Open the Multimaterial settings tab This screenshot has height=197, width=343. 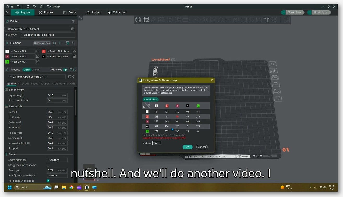pyautogui.click(x=60, y=84)
